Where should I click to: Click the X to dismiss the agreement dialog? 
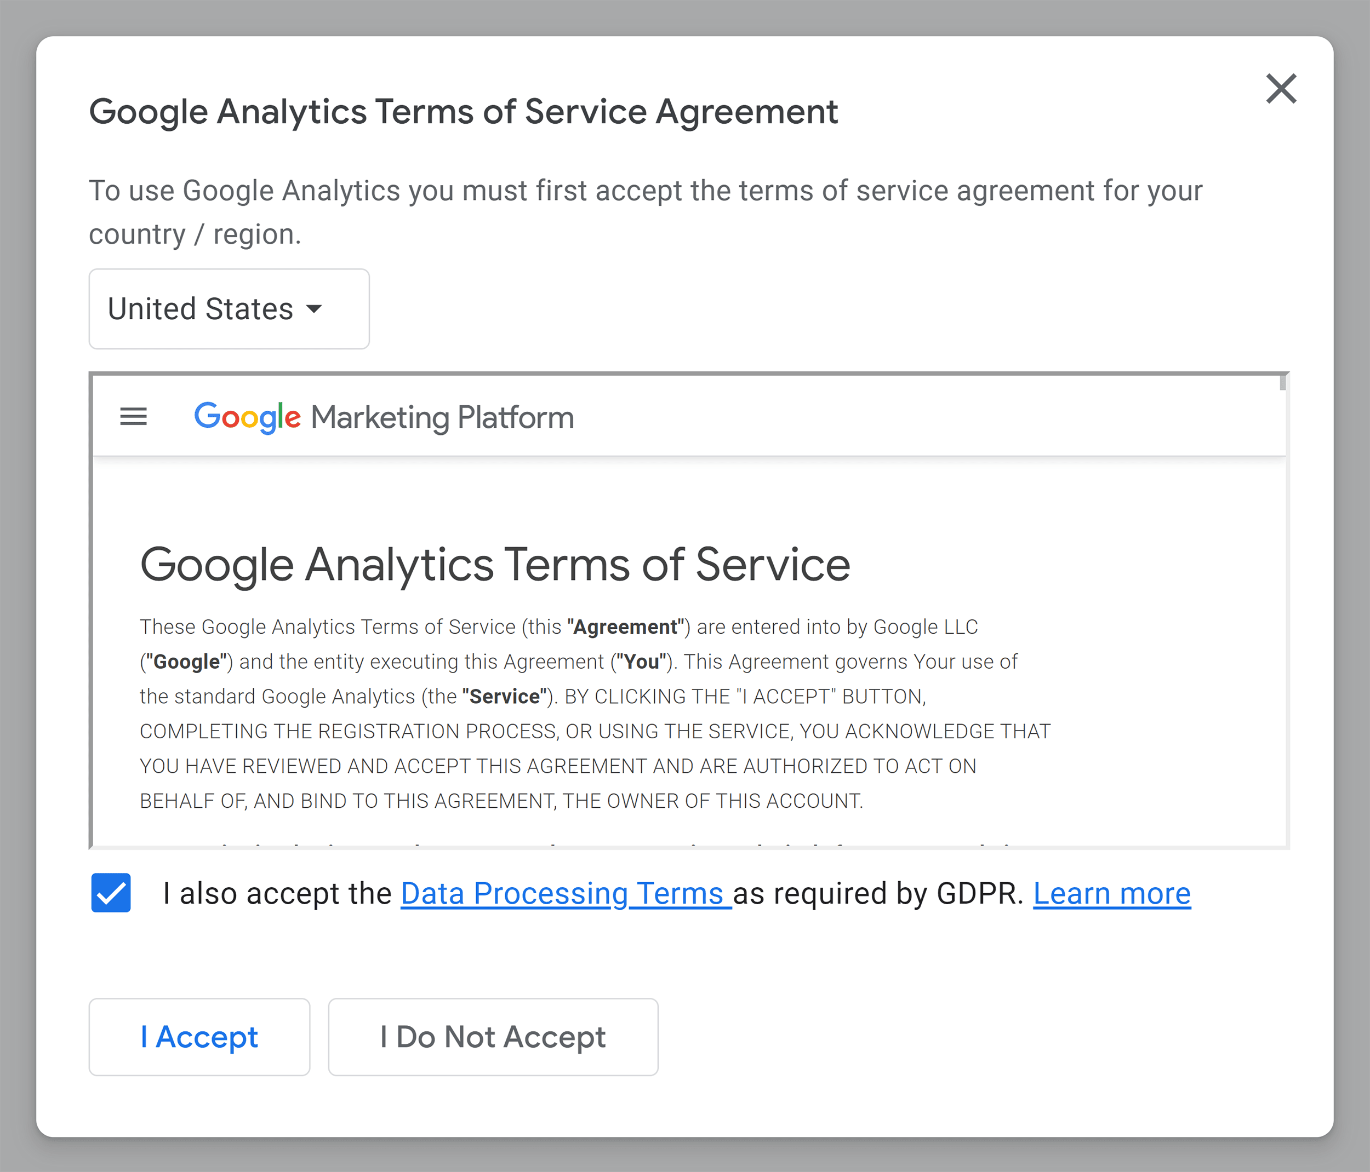pos(1281,89)
